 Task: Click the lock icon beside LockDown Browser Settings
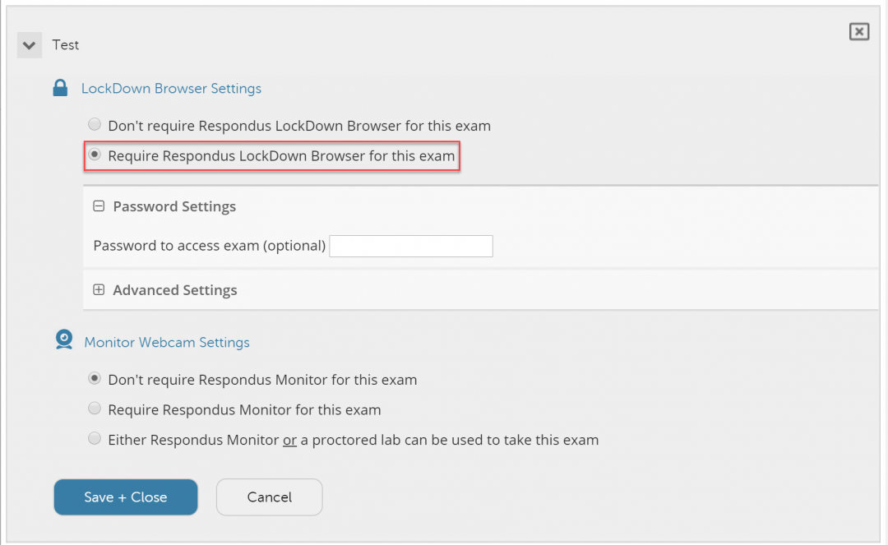click(60, 87)
